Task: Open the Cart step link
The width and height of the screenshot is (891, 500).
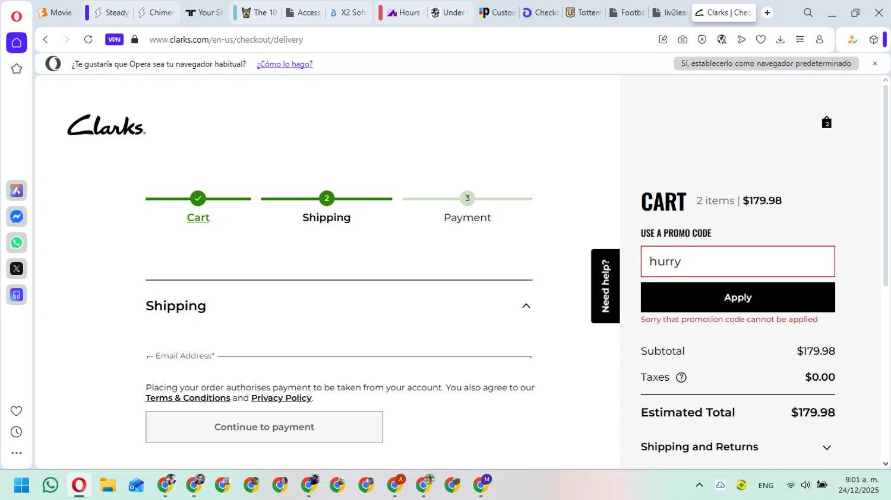Action: pyautogui.click(x=198, y=218)
